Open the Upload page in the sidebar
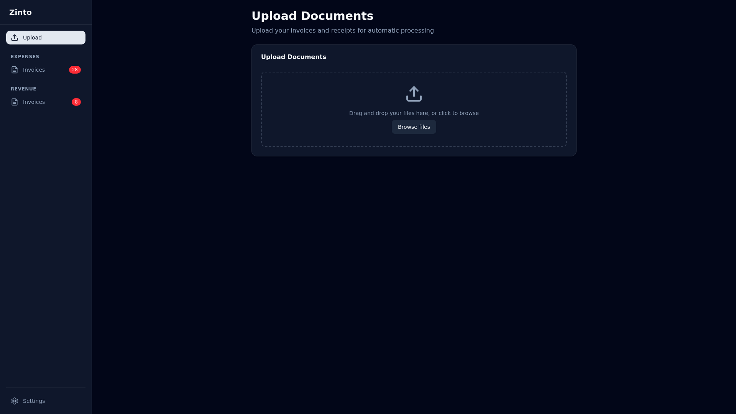Image resolution: width=736 pixels, height=414 pixels. [46, 38]
